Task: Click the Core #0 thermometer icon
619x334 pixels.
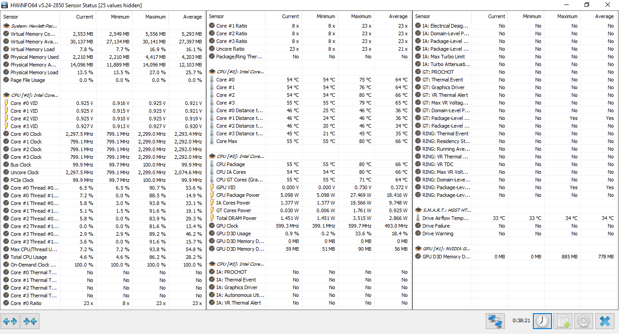Action: [x=212, y=80]
